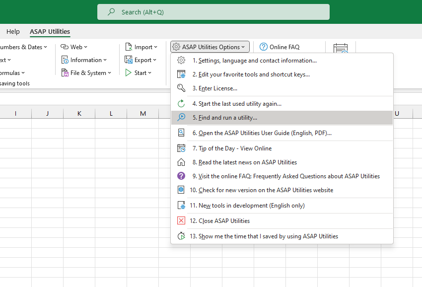
Task: Click the User Guide document icon
Action: 181,133
